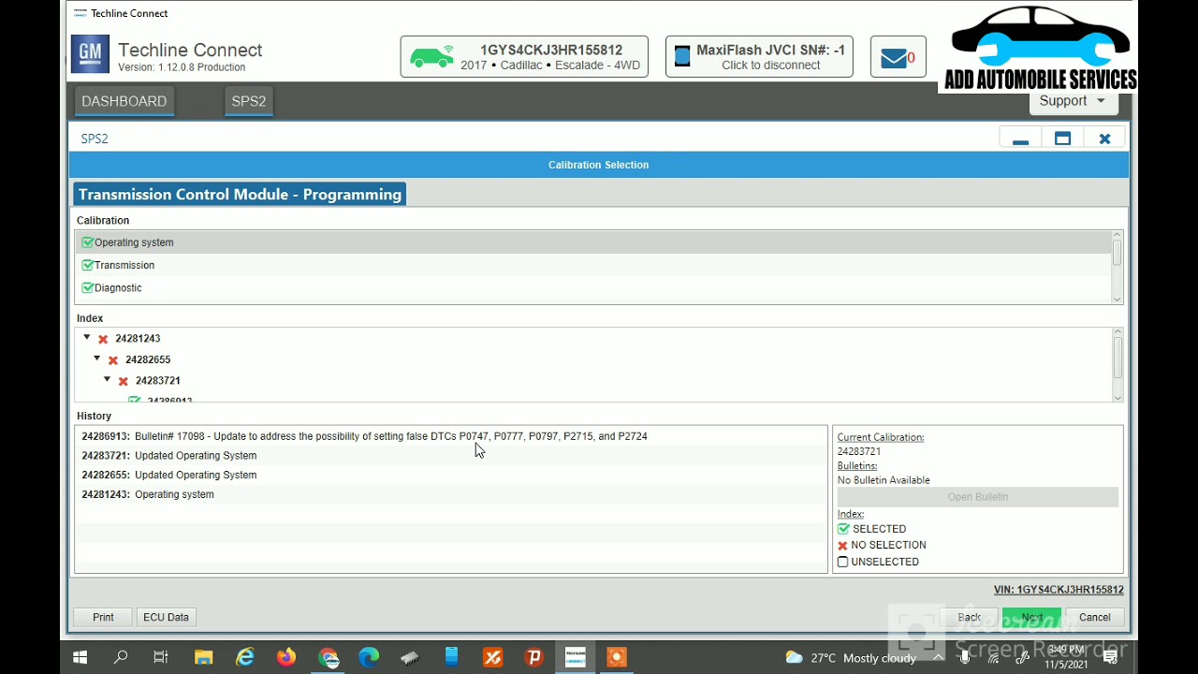The height and width of the screenshot is (674, 1198).
Task: Launch Firefox from taskbar
Action: (x=286, y=657)
